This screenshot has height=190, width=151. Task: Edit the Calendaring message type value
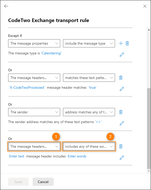(122, 55)
